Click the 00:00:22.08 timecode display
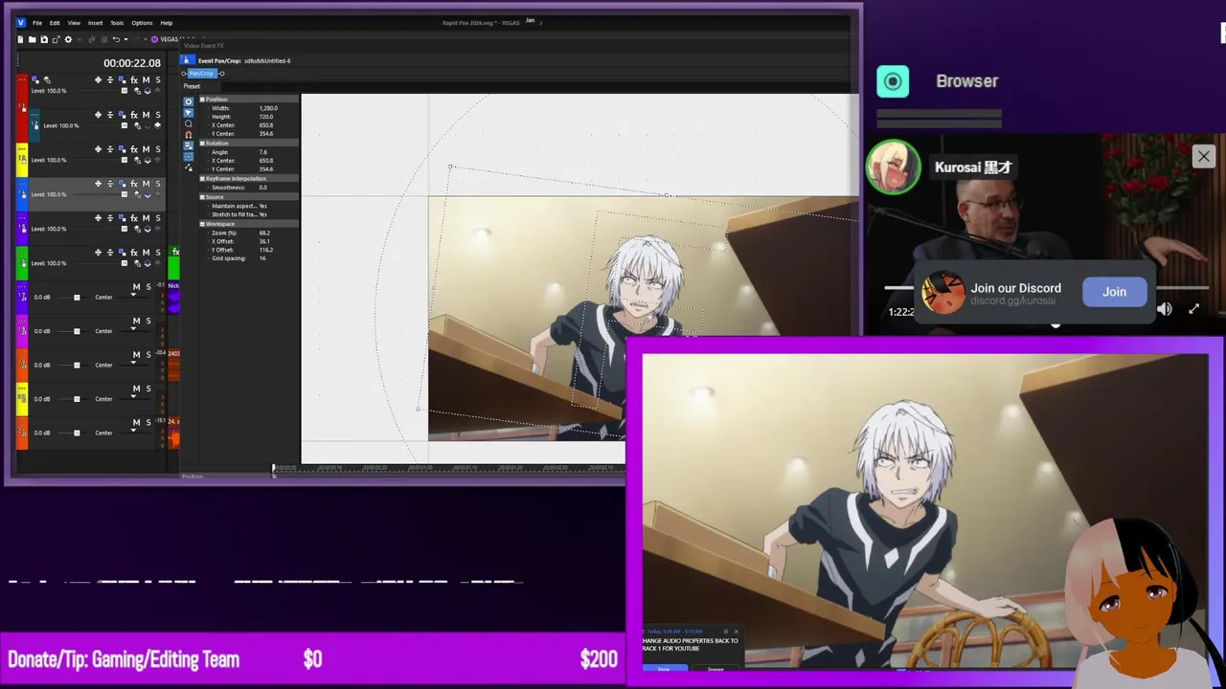 point(132,63)
